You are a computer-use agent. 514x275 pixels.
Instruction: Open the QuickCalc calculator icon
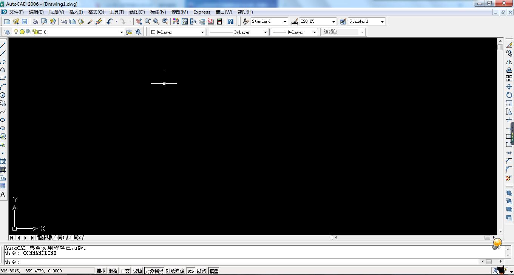[219, 21]
